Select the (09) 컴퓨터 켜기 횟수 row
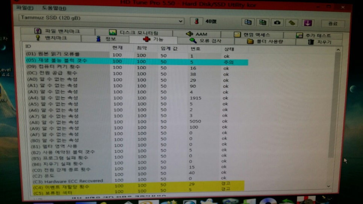 pos(136,68)
